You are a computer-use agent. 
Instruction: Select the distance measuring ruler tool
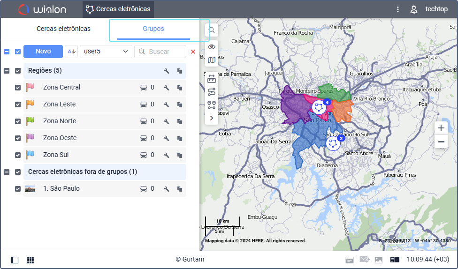click(x=212, y=77)
